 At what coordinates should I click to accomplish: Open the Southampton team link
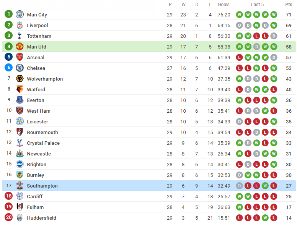(x=42, y=186)
